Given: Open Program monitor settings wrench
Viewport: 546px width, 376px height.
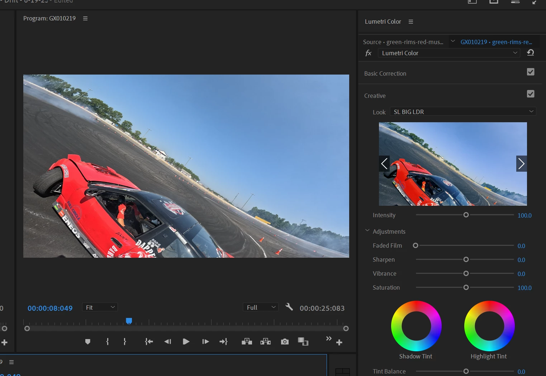Looking at the screenshot, I should point(289,307).
